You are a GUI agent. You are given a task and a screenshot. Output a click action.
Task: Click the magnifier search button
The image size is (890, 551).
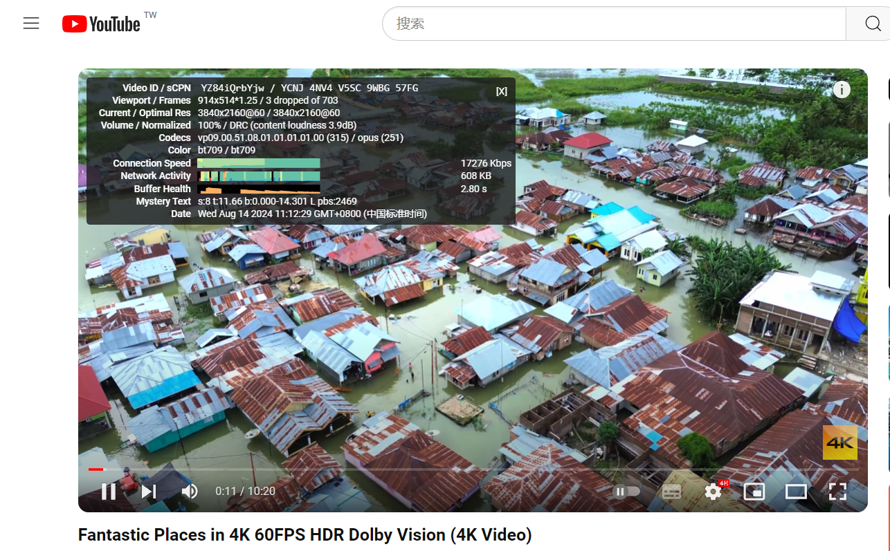coord(873,24)
